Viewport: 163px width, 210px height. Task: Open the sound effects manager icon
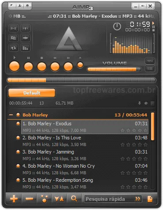(x=25, y=38)
